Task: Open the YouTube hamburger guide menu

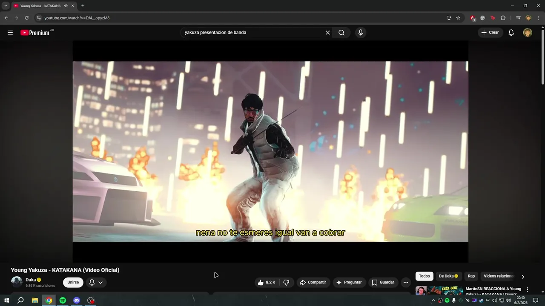Action: coord(10,33)
